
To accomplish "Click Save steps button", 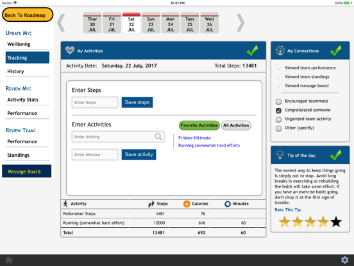I will tap(137, 102).
